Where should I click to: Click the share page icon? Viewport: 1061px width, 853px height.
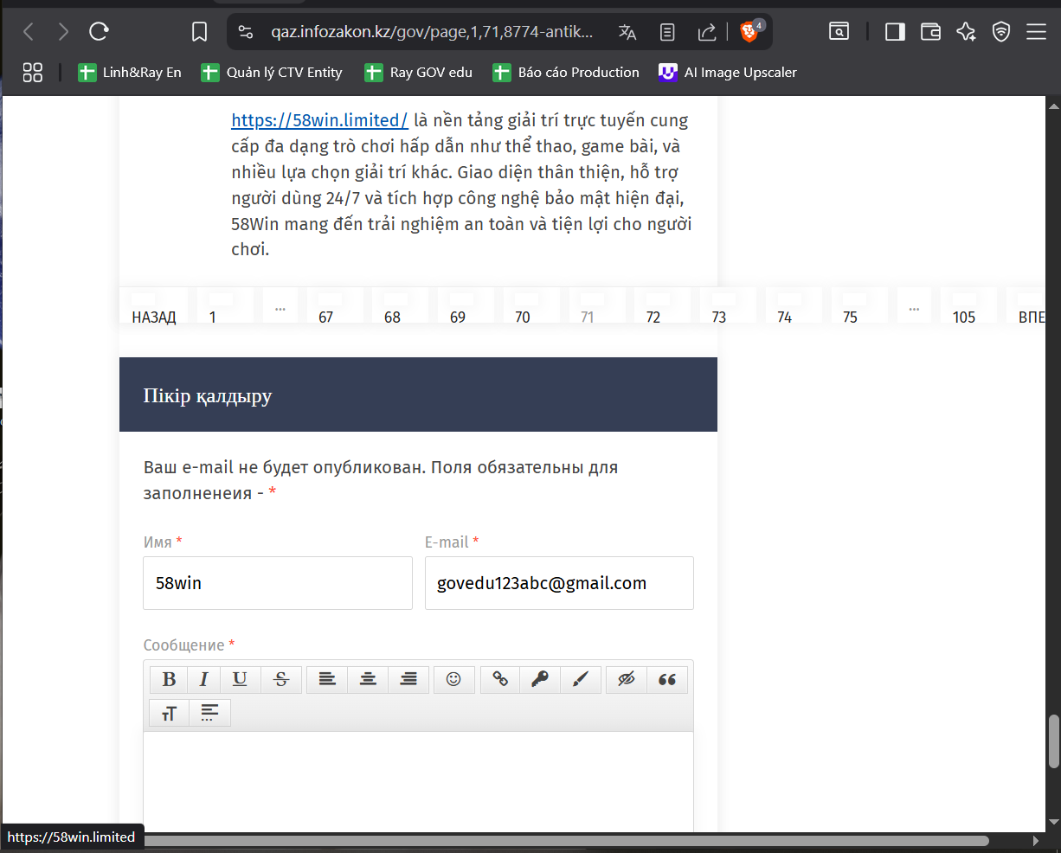point(707,32)
